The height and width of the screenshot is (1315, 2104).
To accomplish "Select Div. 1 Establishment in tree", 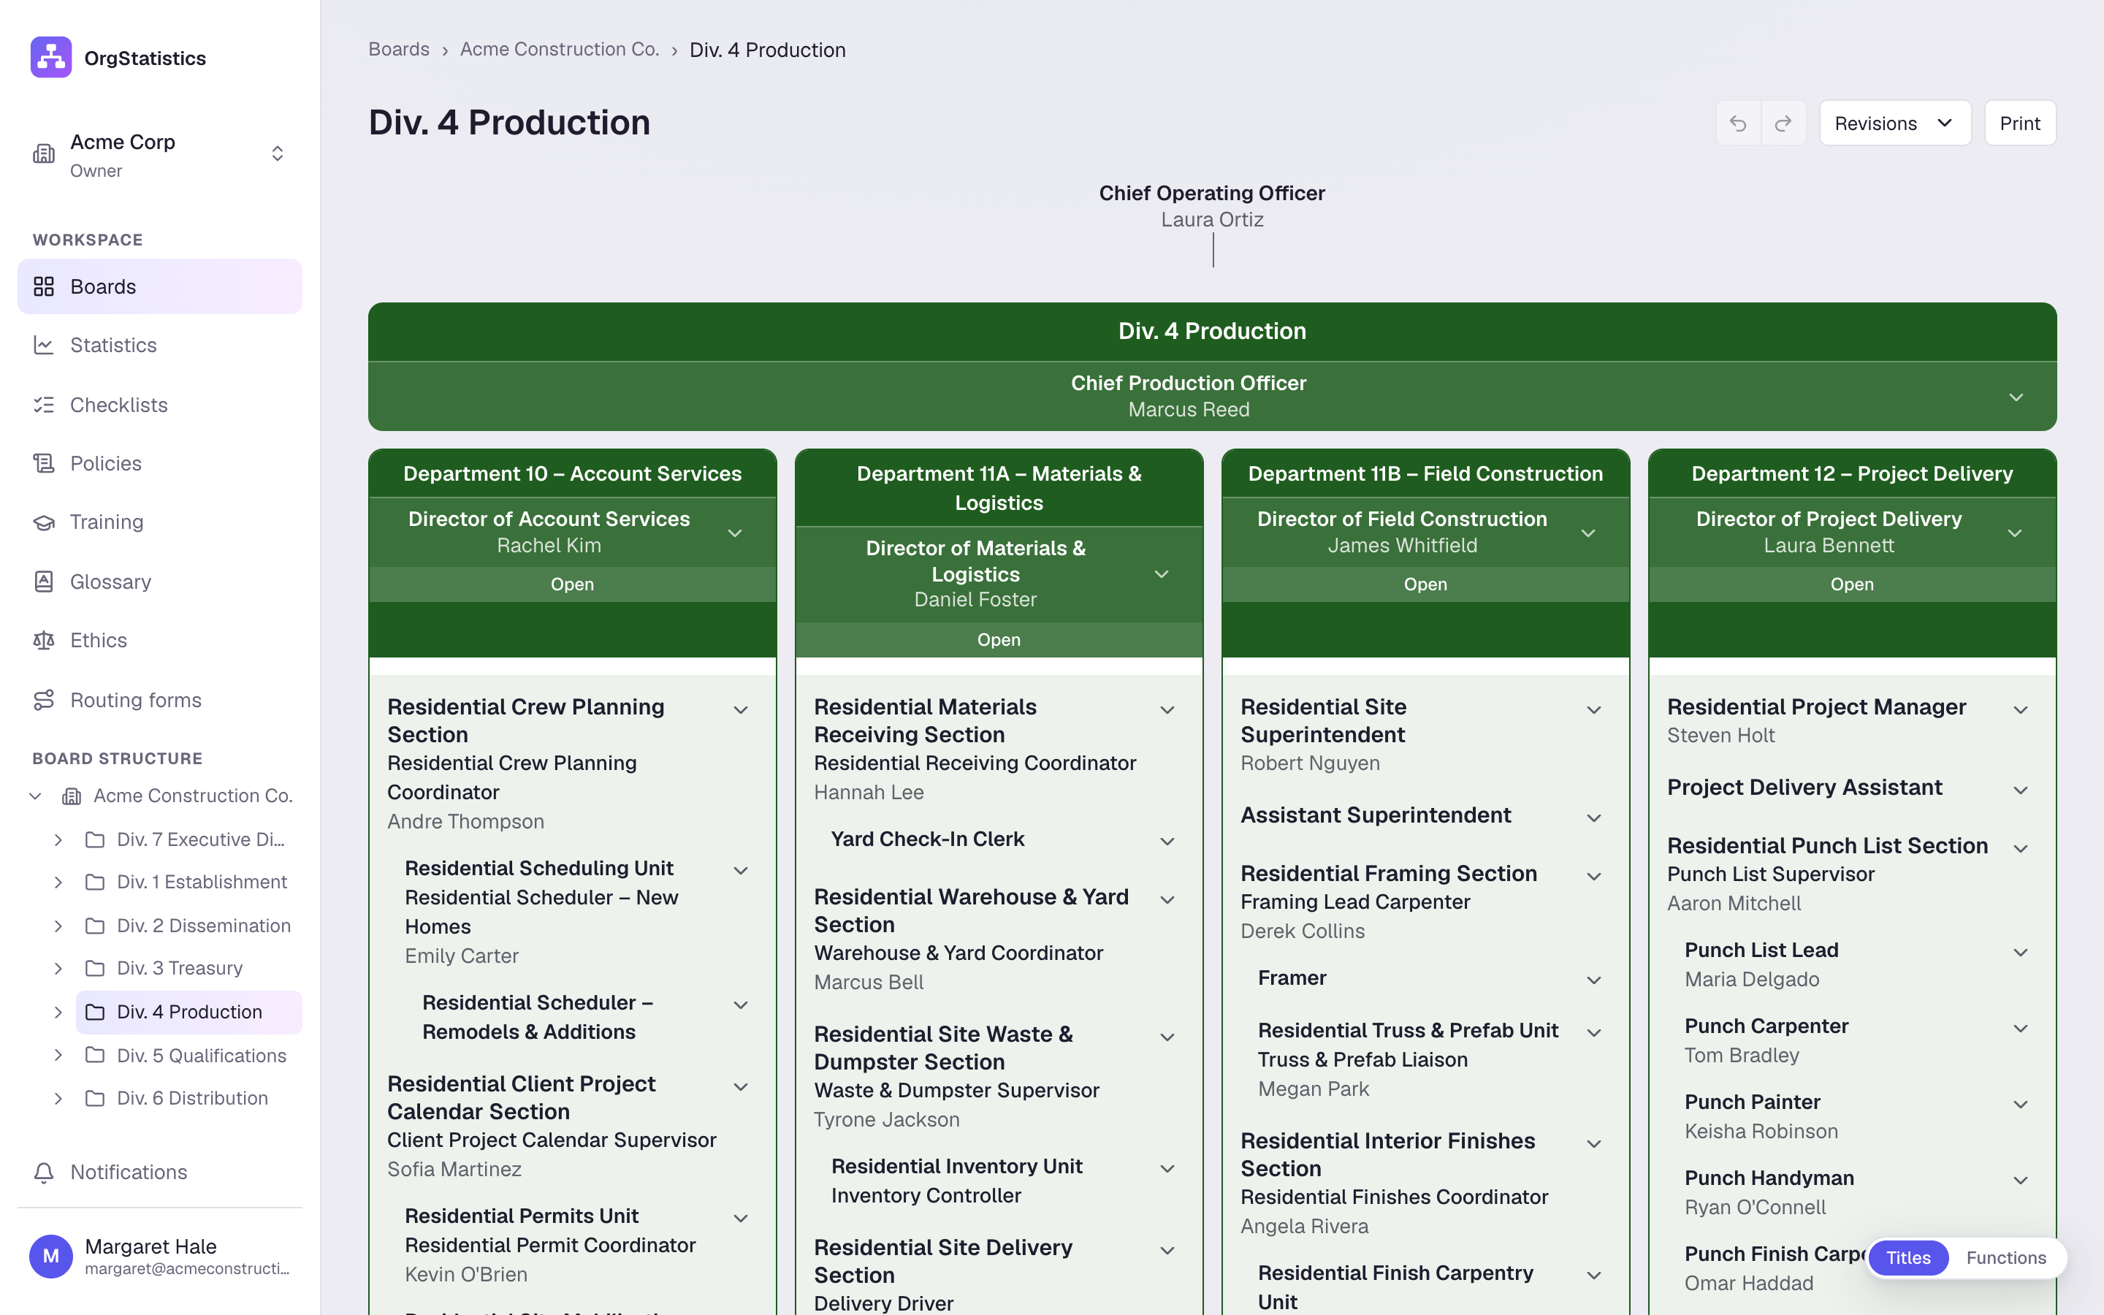I will click(x=188, y=882).
